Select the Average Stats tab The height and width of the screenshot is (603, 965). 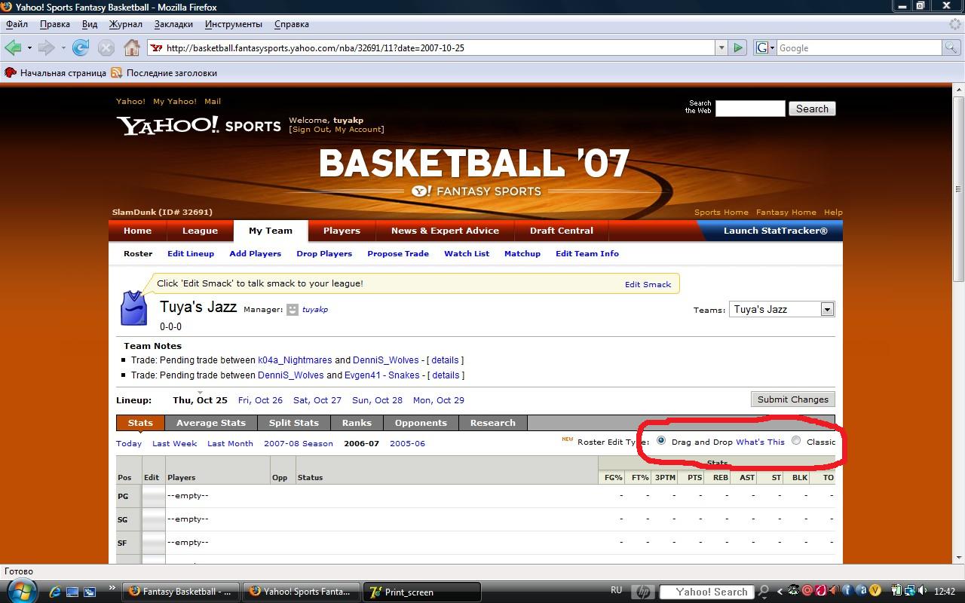pyautogui.click(x=211, y=423)
